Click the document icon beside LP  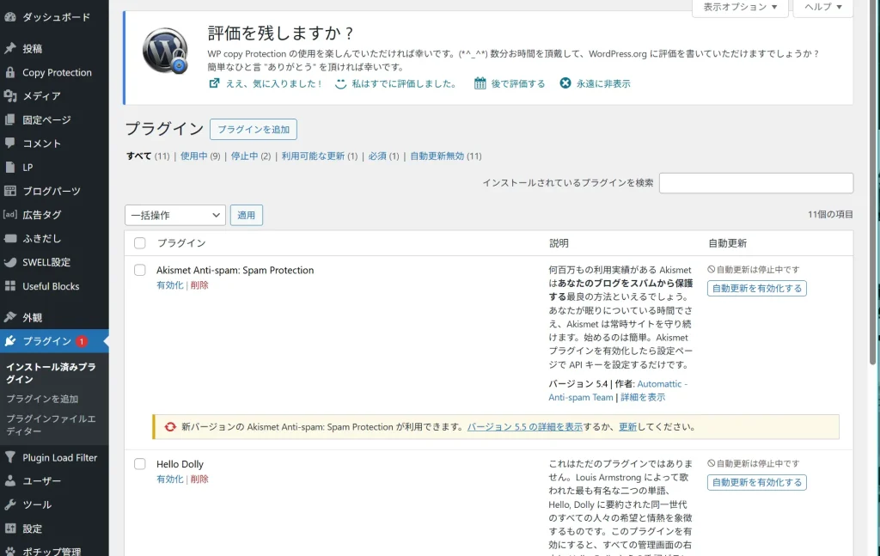tap(10, 168)
